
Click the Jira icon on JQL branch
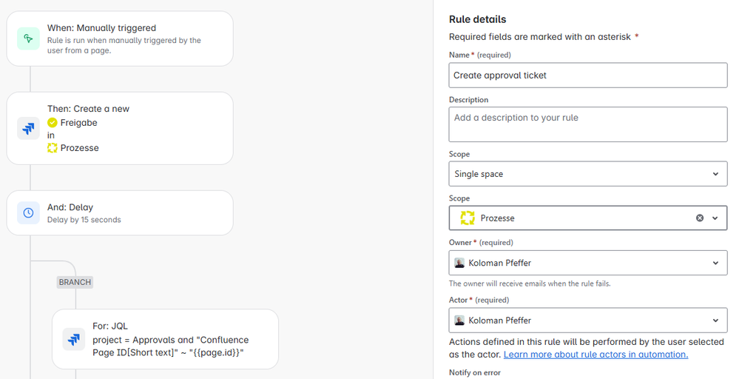point(74,339)
